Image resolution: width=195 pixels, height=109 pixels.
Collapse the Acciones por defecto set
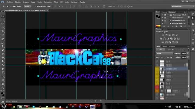click(168, 15)
